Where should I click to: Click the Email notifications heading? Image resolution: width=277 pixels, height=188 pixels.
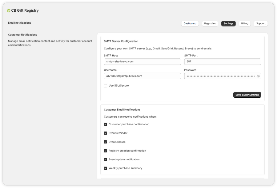coord(19,23)
